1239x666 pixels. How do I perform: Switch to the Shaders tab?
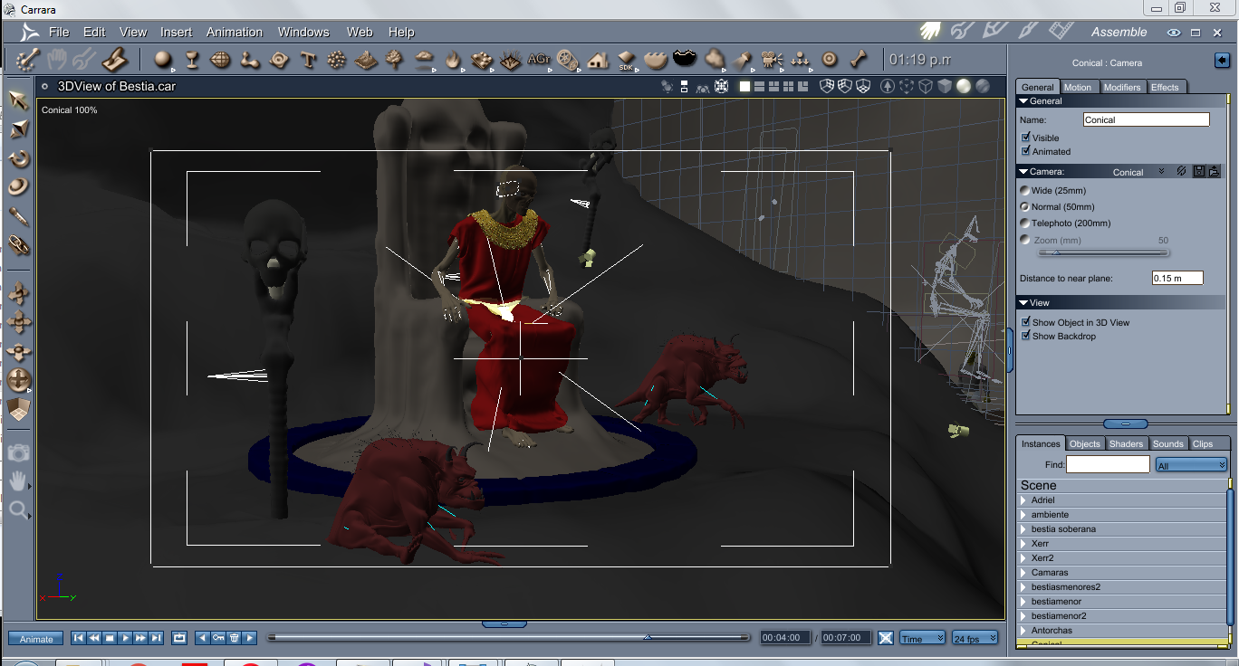point(1127,443)
